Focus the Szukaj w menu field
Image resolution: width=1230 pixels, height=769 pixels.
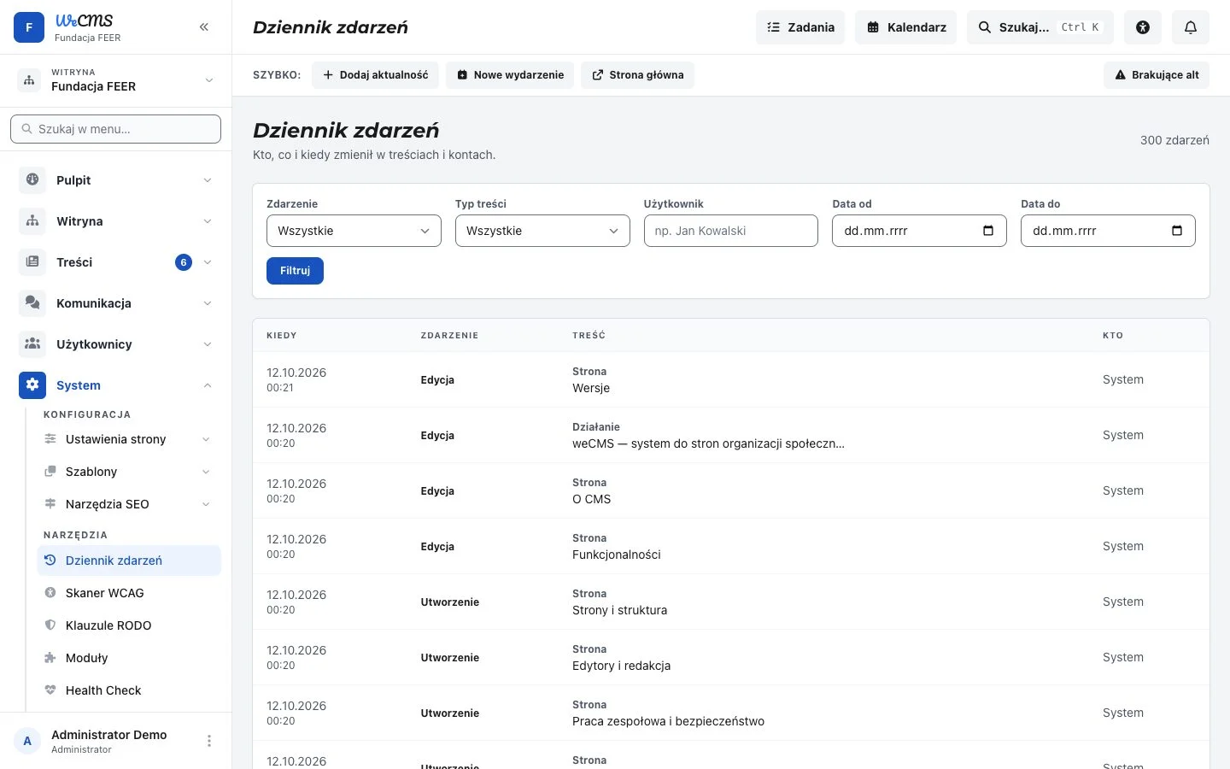(x=115, y=129)
